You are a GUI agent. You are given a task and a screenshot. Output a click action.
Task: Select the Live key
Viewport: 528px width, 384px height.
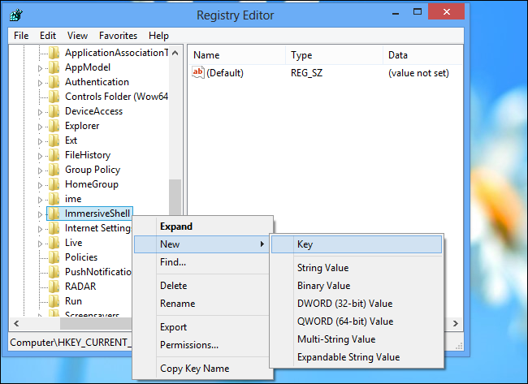[73, 242]
